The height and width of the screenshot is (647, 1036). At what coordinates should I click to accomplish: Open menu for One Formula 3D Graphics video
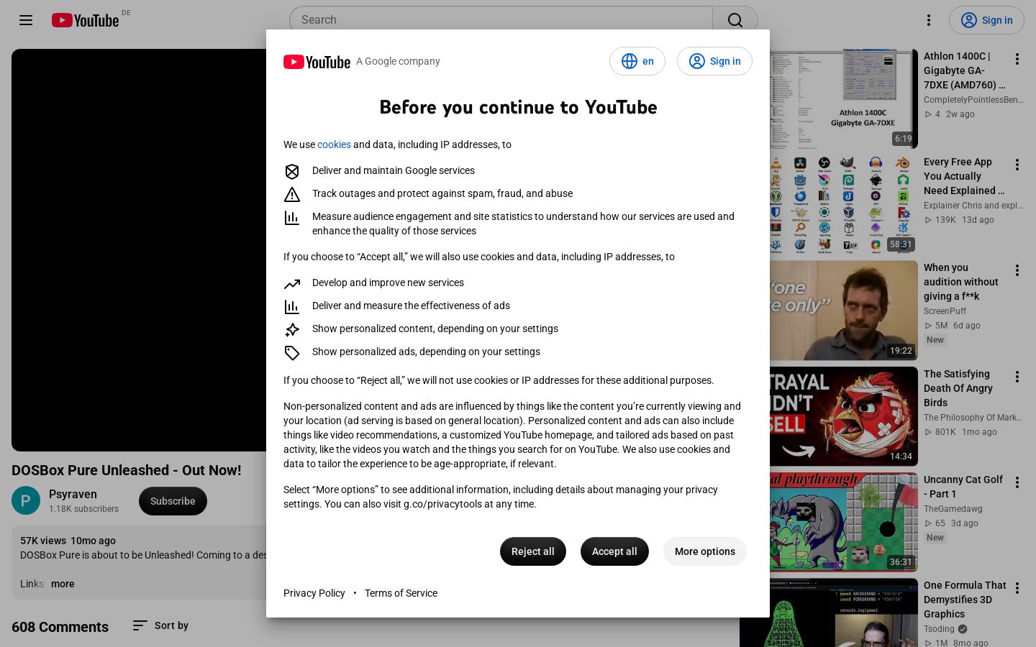(1017, 588)
